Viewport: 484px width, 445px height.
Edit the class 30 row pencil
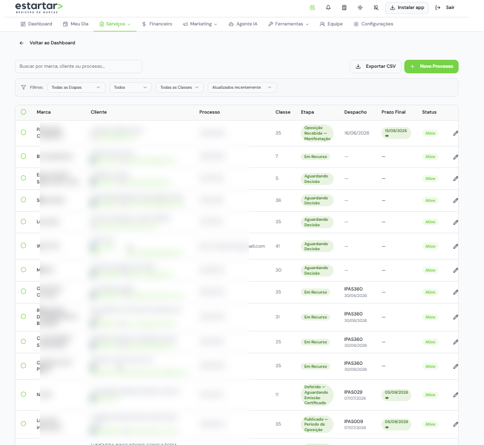point(456,270)
